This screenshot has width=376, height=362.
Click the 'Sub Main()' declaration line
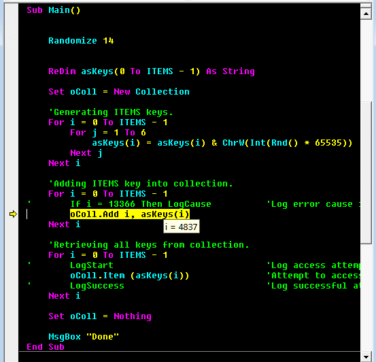click(x=54, y=10)
